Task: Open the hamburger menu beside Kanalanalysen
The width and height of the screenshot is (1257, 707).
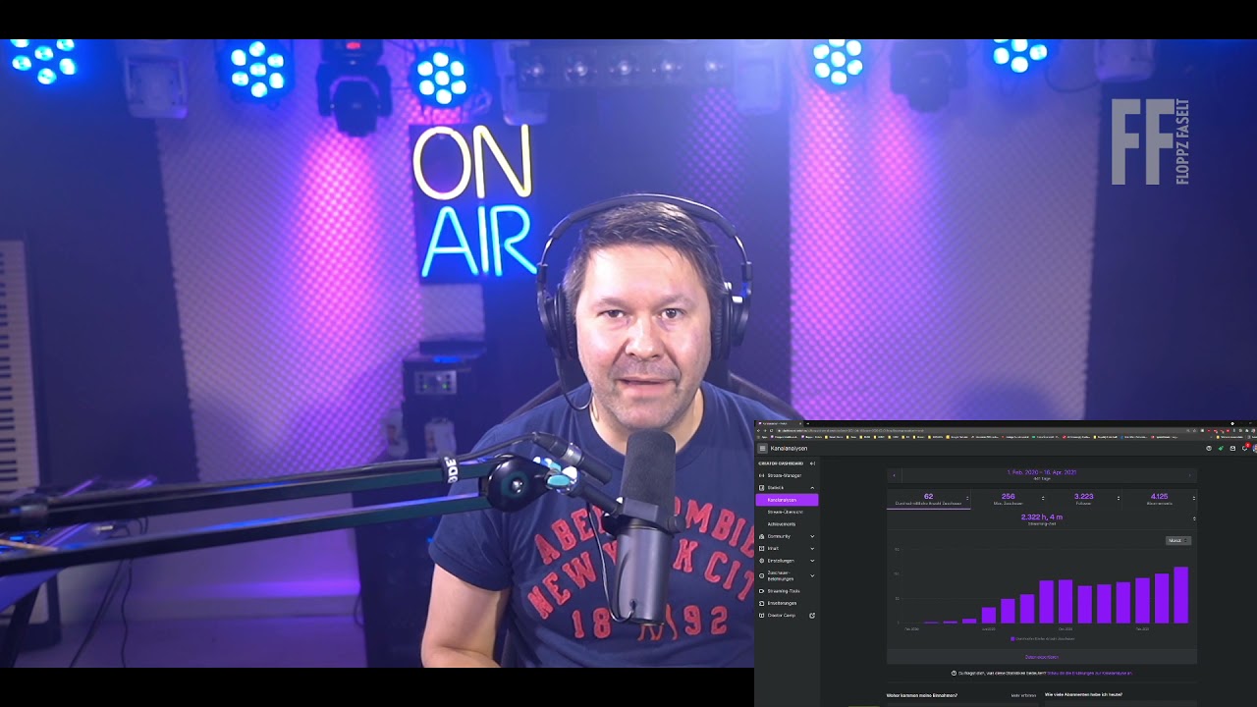Action: [x=762, y=449]
